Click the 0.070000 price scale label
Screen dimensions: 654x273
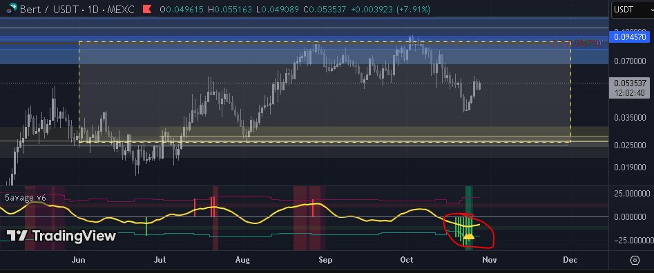coord(631,61)
